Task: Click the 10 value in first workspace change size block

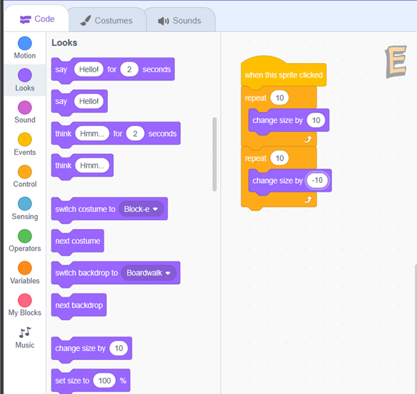Action: [316, 121]
